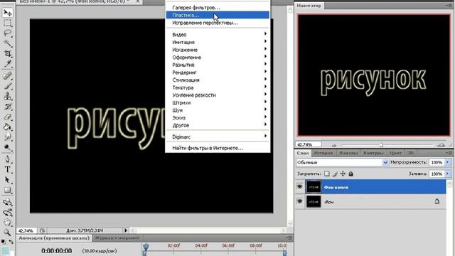Image resolution: width=455 pixels, height=256 pixels.
Task: Click the foreground color swatch
Action: point(4,250)
